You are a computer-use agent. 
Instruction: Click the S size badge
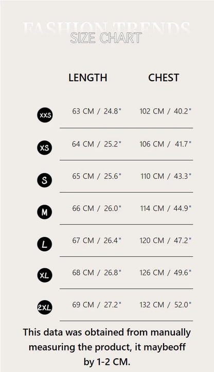click(x=44, y=180)
